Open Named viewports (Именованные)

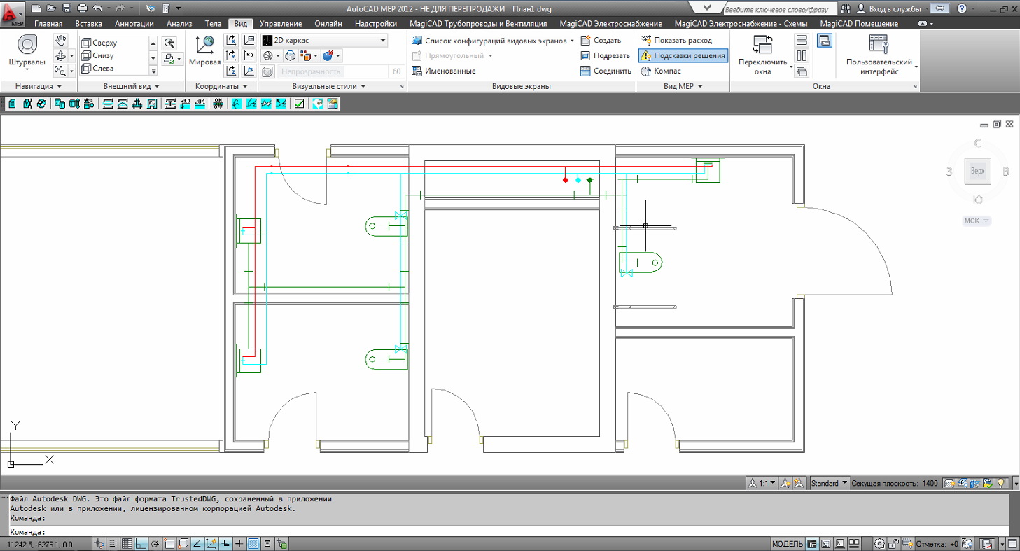(x=444, y=71)
